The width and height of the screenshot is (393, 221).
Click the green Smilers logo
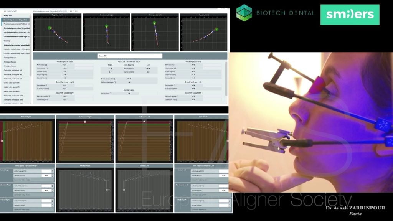coord(350,15)
